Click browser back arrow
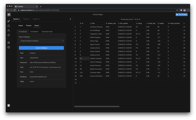196x120 pixels. coord(8,10)
